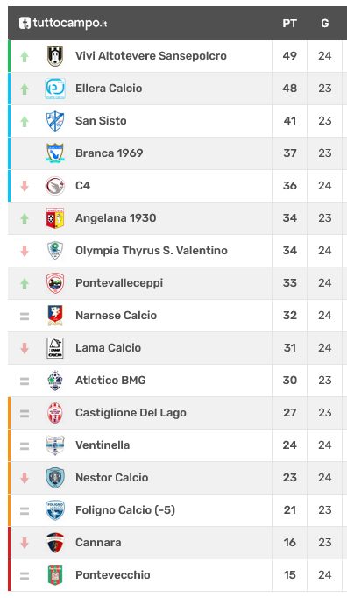Click the PT column header
Screen dimensions: 347x598
[289, 24]
